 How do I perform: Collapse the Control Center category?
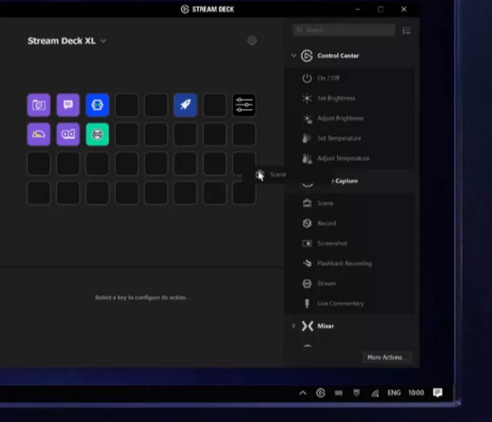tap(294, 56)
